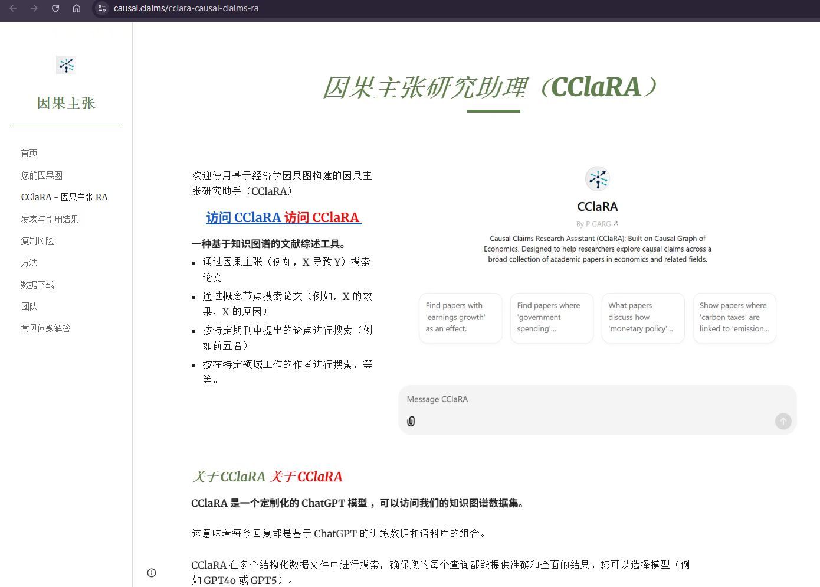This screenshot has width=820, height=587.
Task: Click the browser reload icon
Action: point(55,8)
